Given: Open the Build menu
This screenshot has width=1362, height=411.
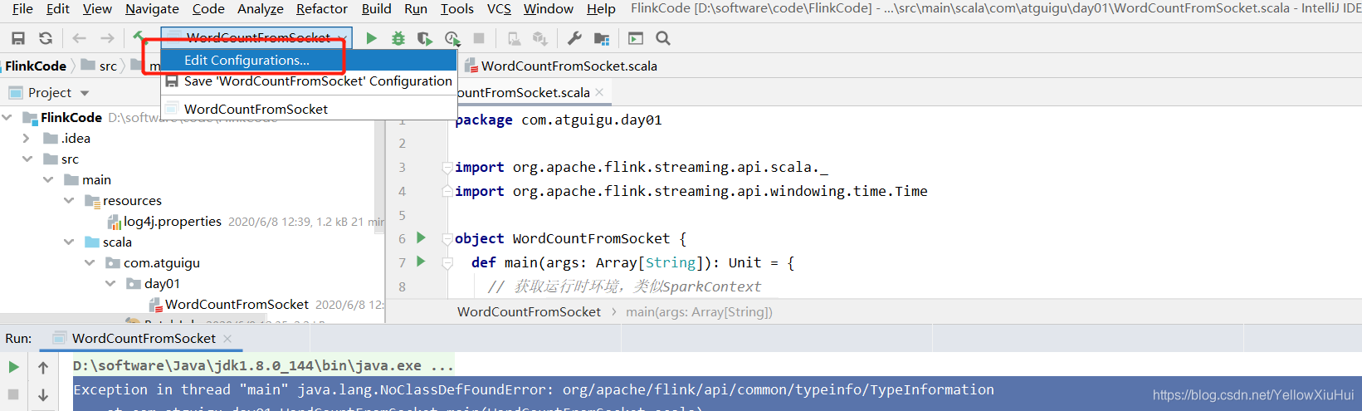Looking at the screenshot, I should coord(376,8).
